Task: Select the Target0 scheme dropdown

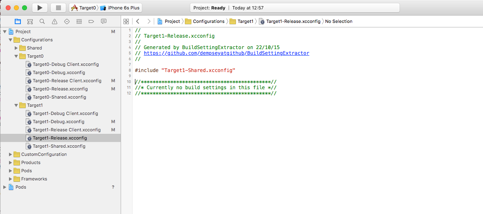Action: pos(84,8)
